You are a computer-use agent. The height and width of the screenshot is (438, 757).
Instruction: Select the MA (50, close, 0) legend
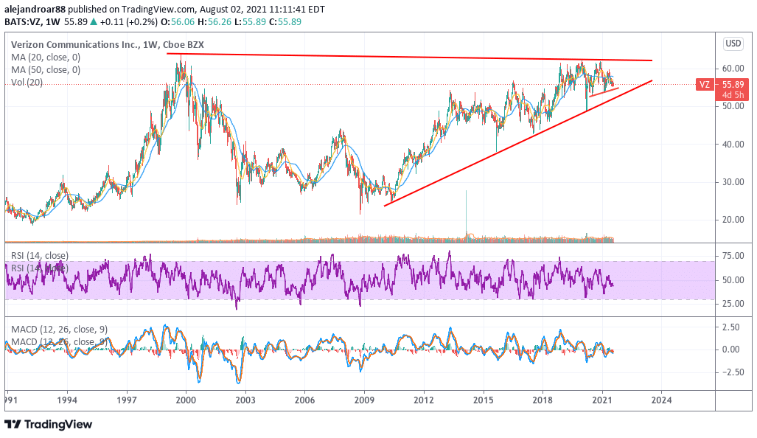[x=46, y=69]
